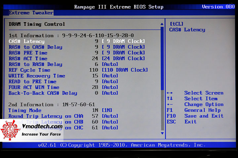Select RAS# to CAS# Delay setting

point(35,47)
